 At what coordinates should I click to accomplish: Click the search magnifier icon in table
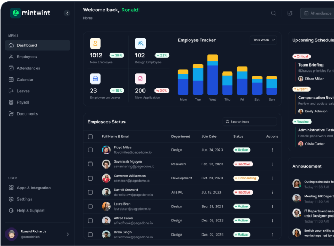coord(228,122)
